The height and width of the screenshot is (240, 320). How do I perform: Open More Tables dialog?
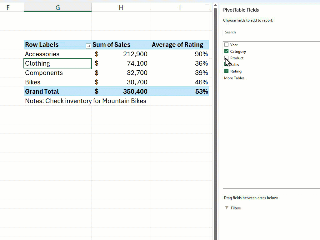tap(235, 78)
